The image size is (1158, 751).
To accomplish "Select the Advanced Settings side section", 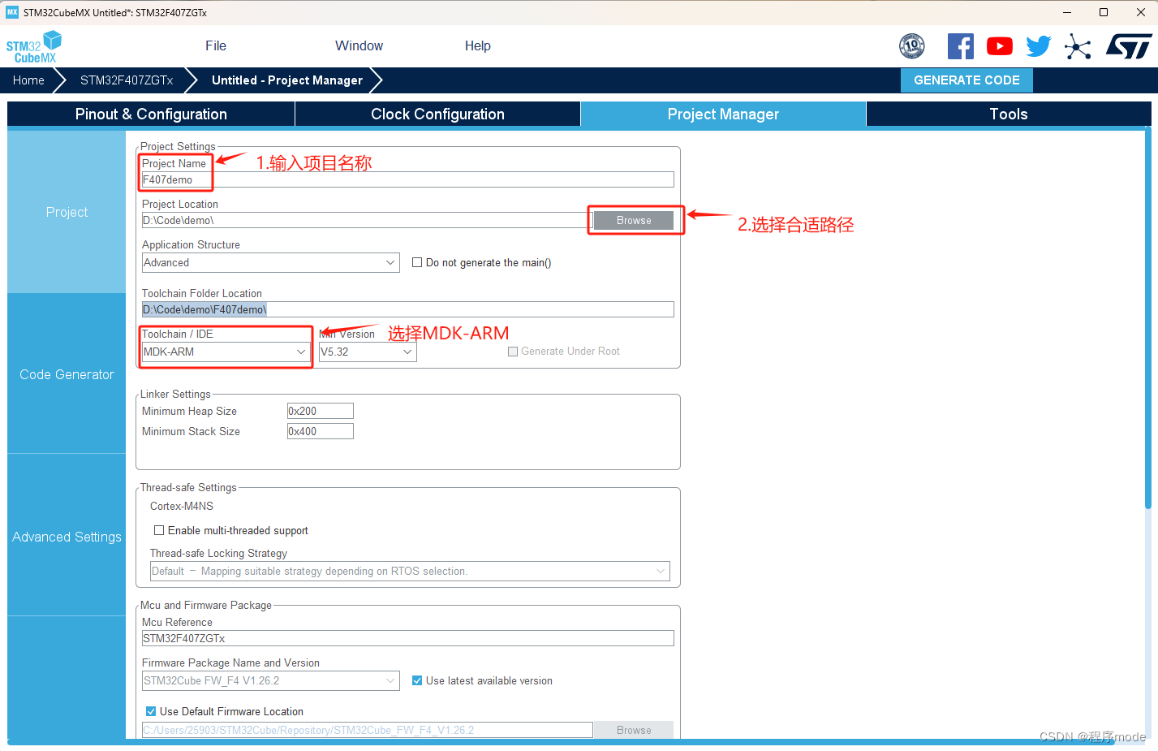I will [x=67, y=537].
